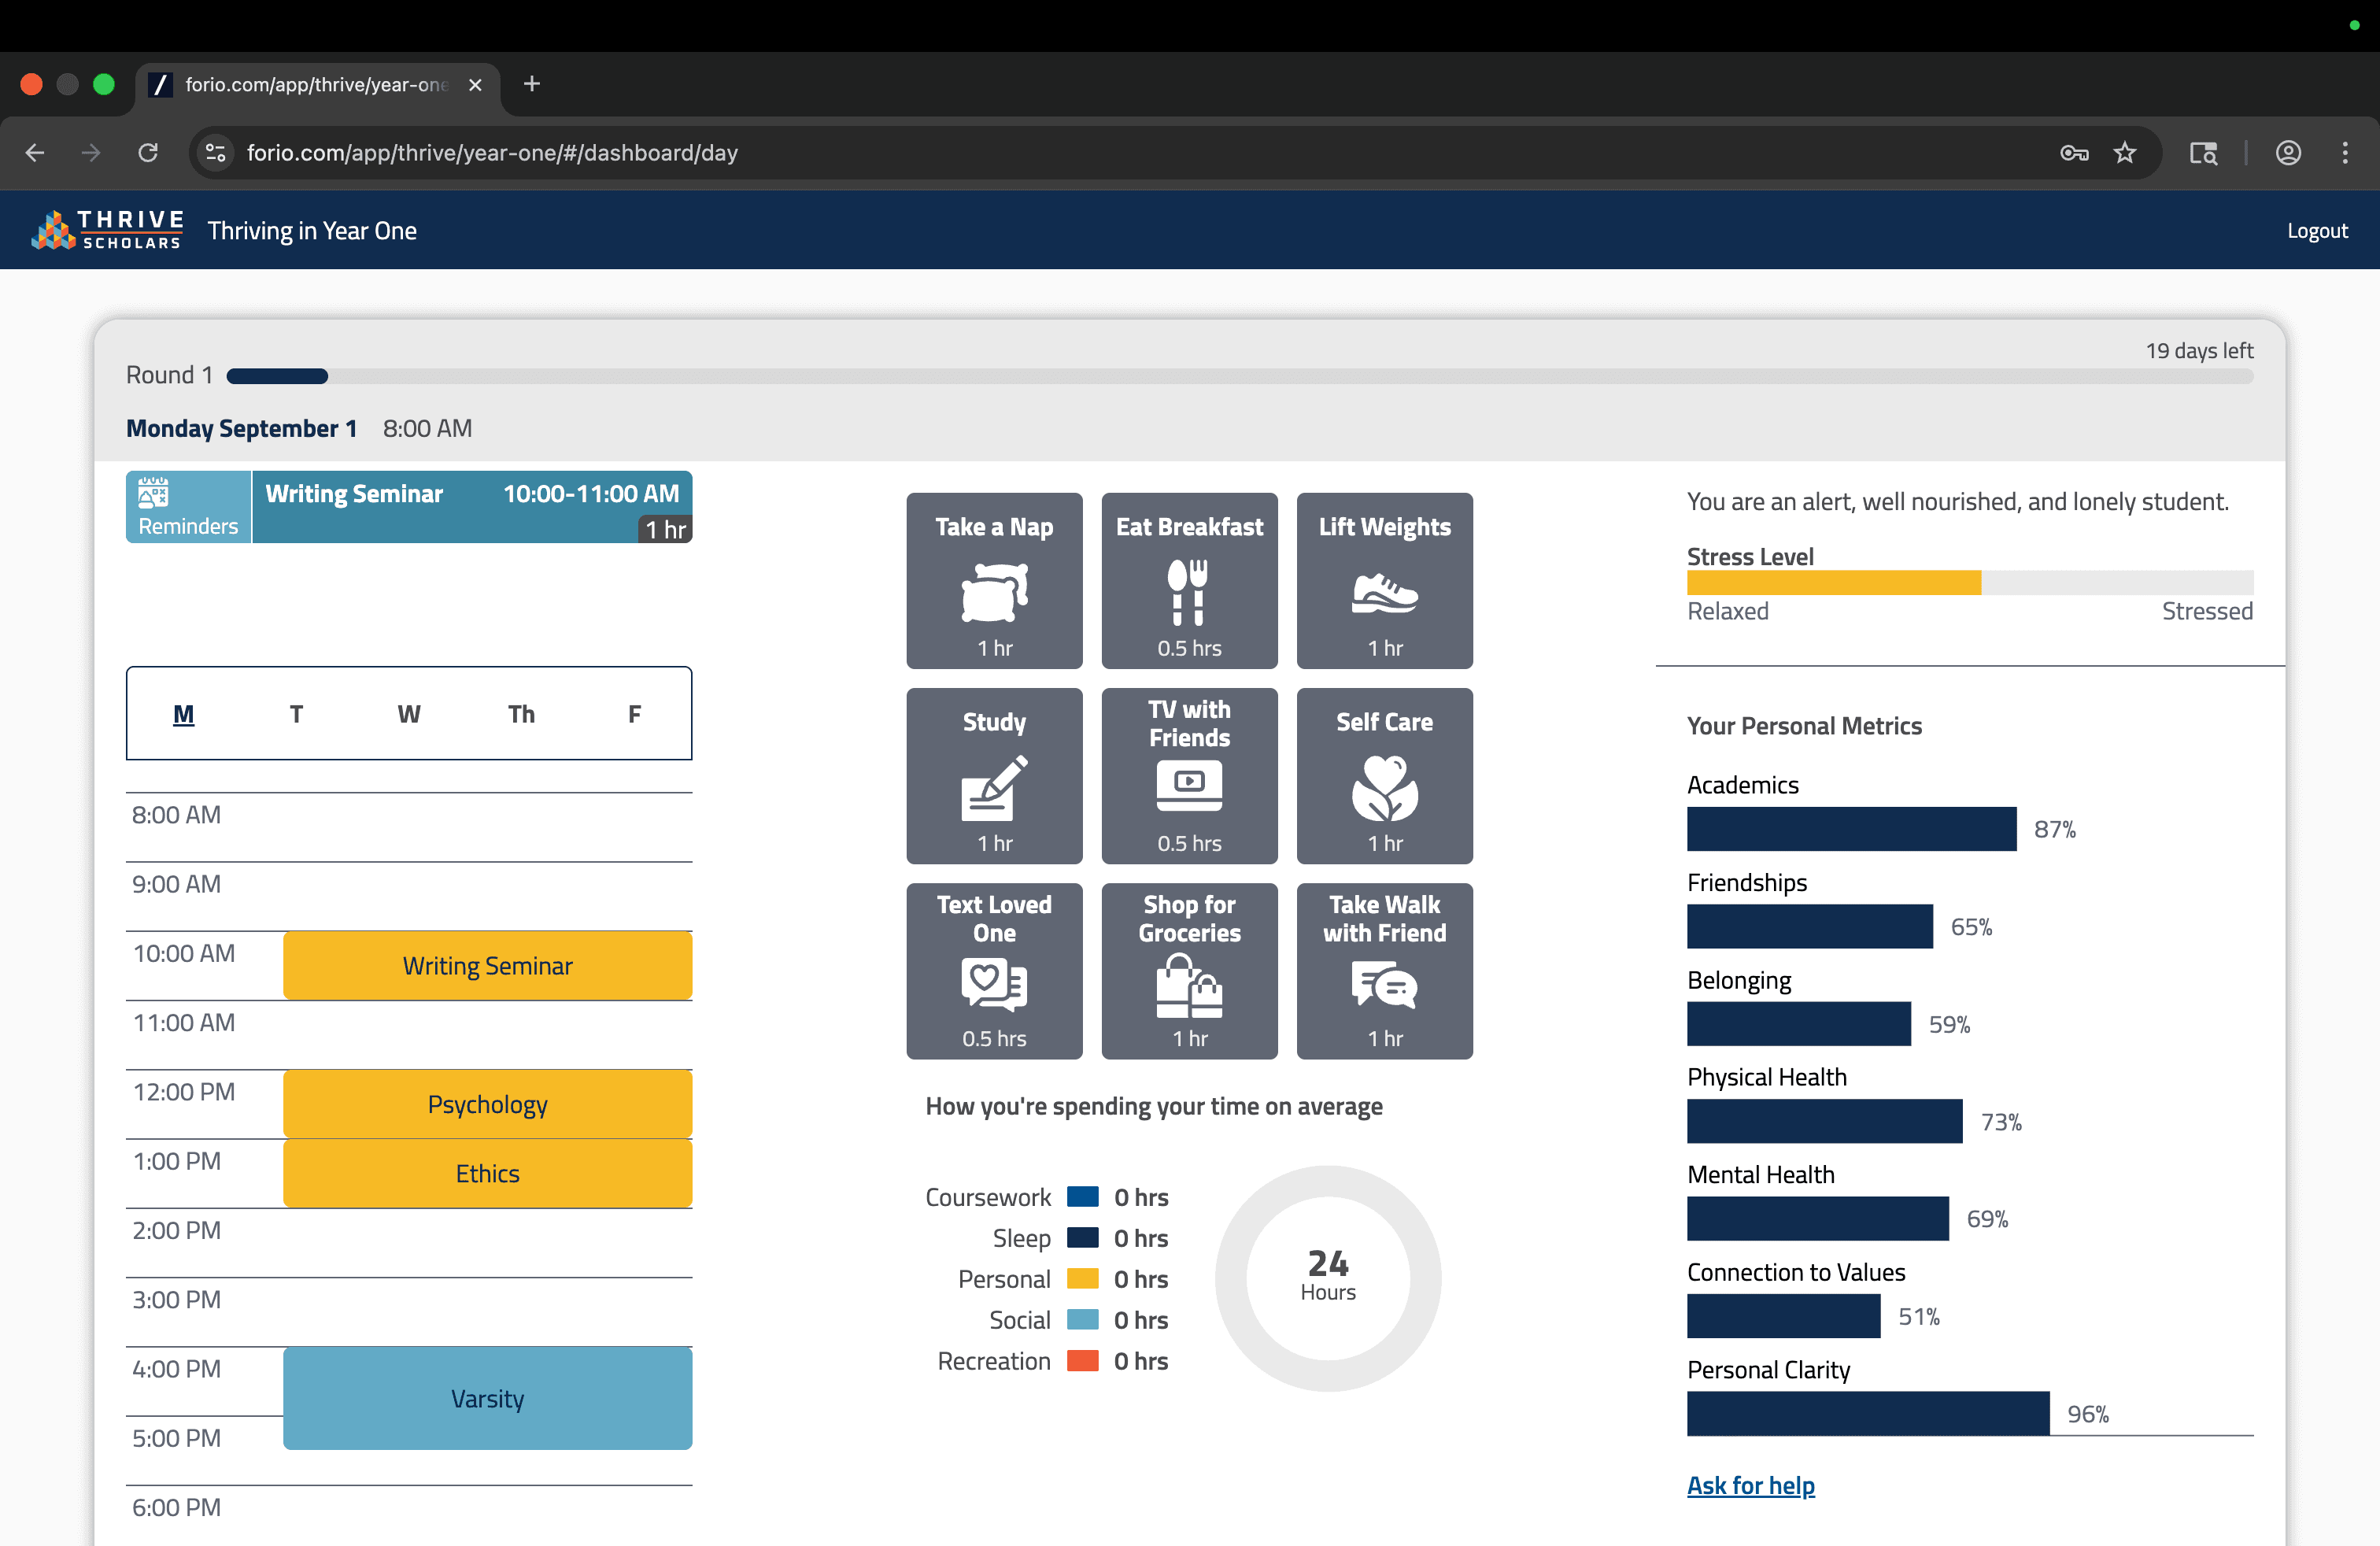
Task: Switch to the Thursday tab
Action: coord(521,714)
